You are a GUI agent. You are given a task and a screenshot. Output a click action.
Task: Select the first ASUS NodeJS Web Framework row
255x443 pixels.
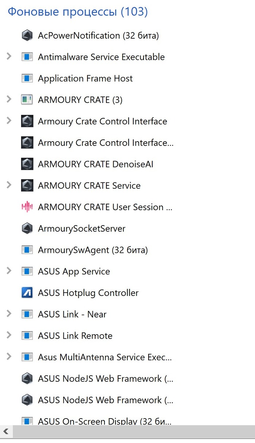pos(105,379)
